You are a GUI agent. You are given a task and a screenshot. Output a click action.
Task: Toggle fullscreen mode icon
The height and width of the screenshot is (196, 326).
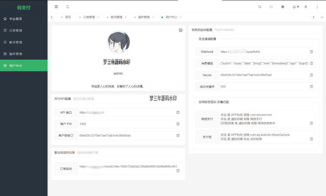[271, 7]
